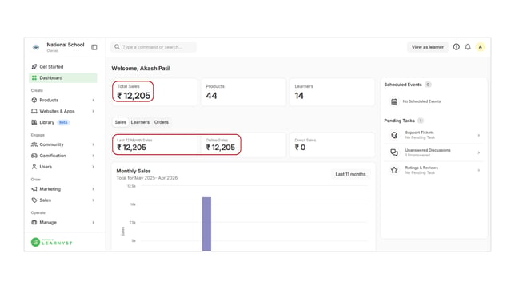
Task: Open Unanswered Discussions arrow chevron
Action: coord(478,152)
